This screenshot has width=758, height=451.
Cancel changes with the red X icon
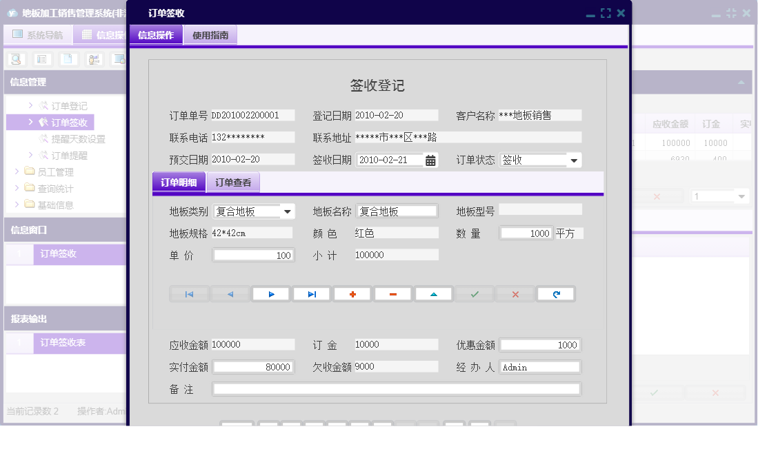pyautogui.click(x=516, y=293)
